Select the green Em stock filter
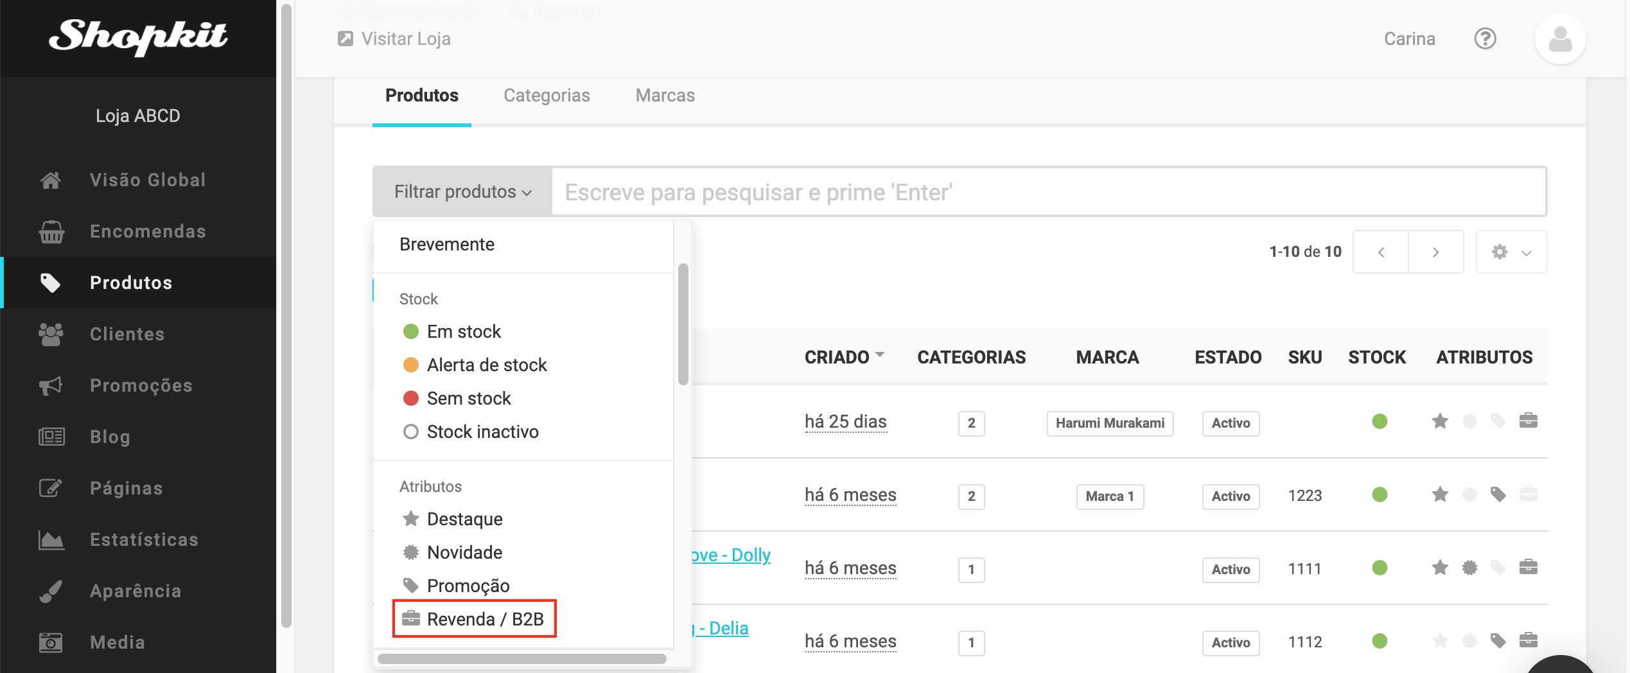This screenshot has width=1630, height=673. [x=462, y=331]
